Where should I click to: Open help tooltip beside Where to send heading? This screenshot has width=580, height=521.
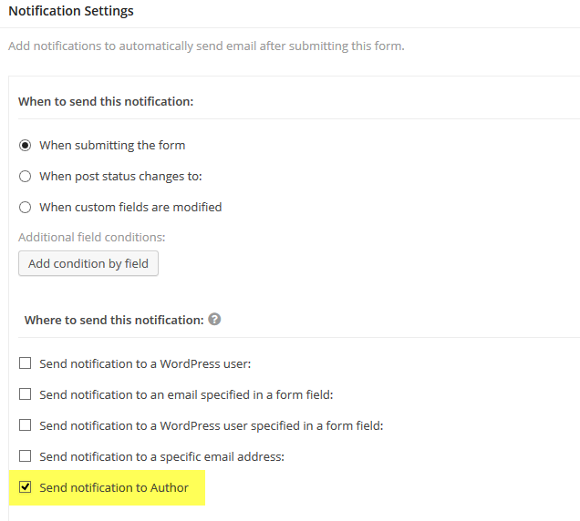pos(214,319)
